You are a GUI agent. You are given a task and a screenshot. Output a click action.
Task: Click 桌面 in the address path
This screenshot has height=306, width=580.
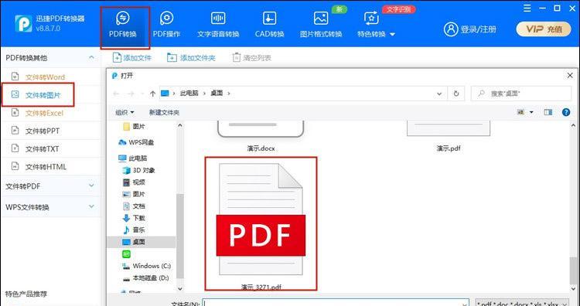click(x=217, y=93)
